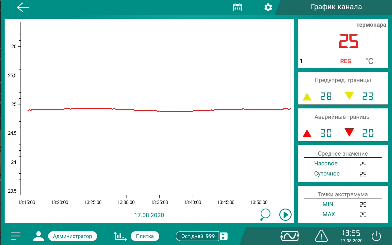This screenshot has height=245, width=392.
Task: Click the Ост.дней: 999 field
Action: coord(198,236)
